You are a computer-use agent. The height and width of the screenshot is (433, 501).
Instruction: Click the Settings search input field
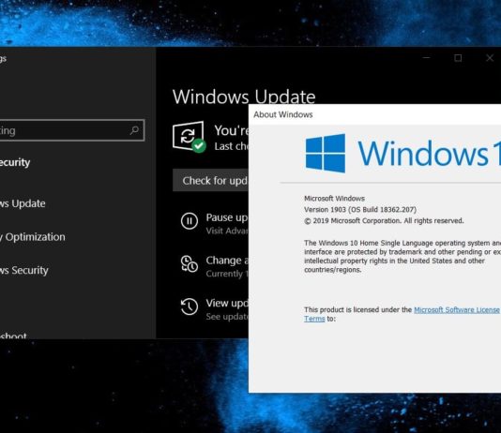72,130
